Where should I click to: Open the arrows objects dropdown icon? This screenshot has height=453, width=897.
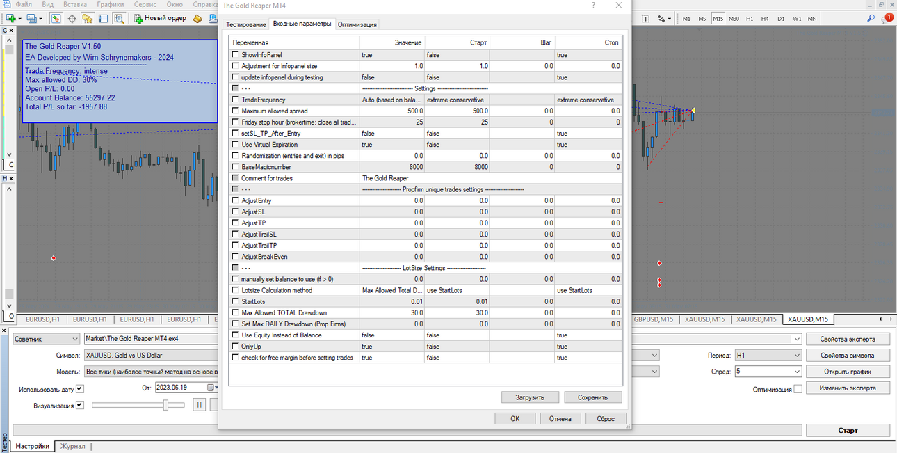(664, 19)
